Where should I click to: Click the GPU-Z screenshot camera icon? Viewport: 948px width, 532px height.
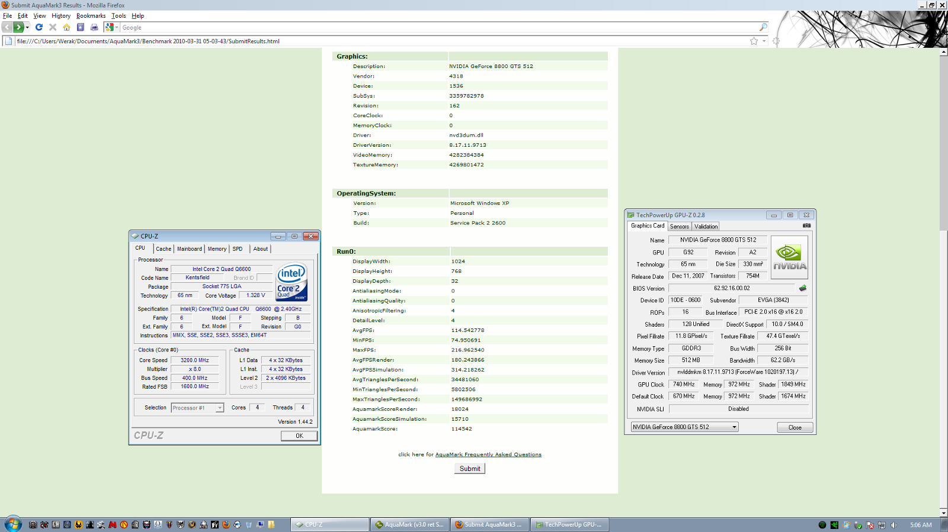(806, 225)
